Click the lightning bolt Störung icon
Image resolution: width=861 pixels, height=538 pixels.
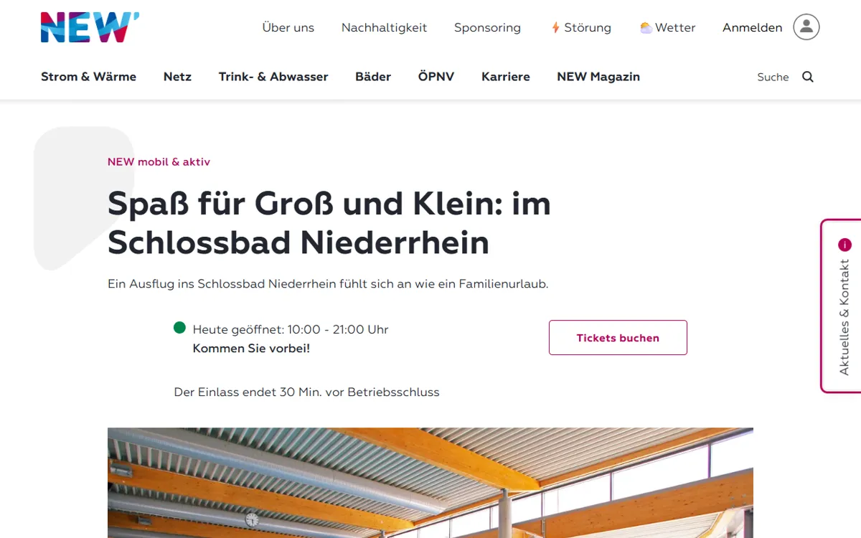tap(555, 27)
